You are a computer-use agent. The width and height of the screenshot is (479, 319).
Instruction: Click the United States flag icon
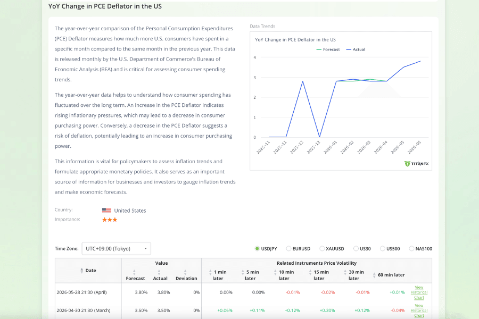pos(106,211)
